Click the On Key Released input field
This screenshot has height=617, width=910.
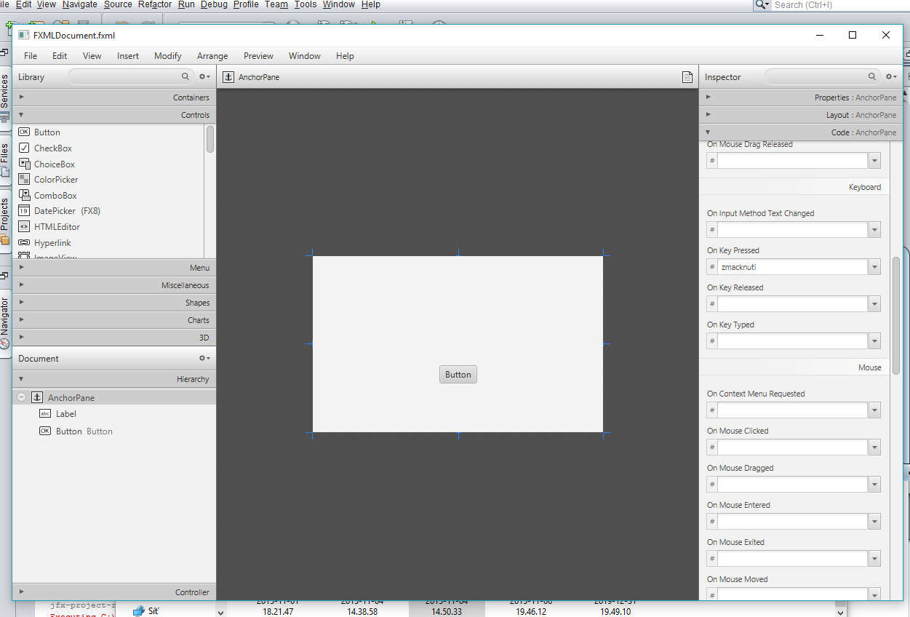792,304
